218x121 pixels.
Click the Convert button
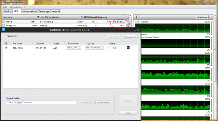[128, 101]
